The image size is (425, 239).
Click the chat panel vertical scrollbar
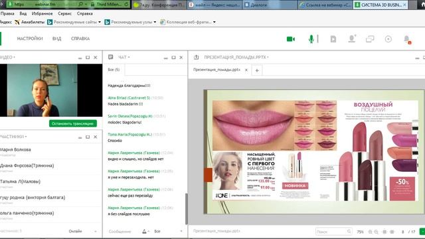tap(186, 208)
